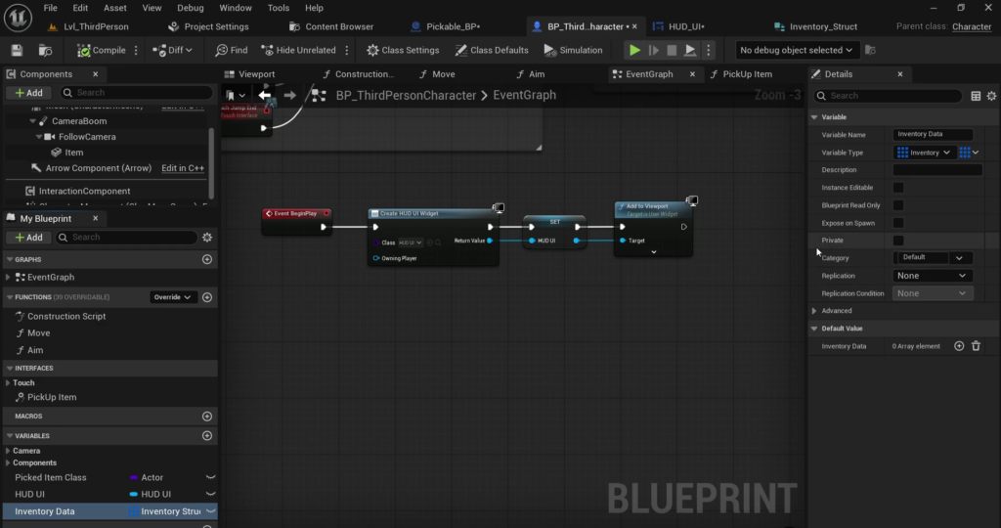Open the Debug menu

(191, 8)
